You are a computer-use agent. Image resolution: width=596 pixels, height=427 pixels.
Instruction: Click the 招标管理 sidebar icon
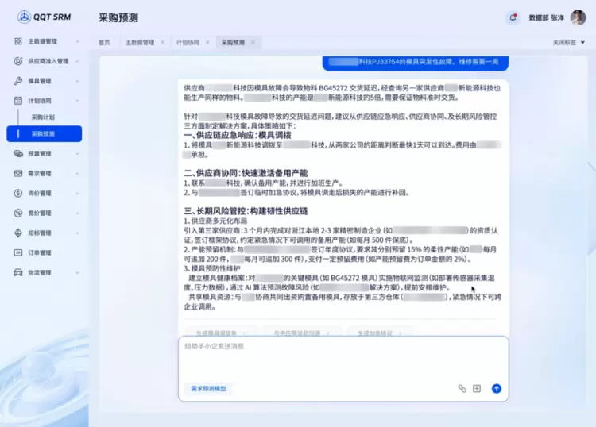click(18, 233)
